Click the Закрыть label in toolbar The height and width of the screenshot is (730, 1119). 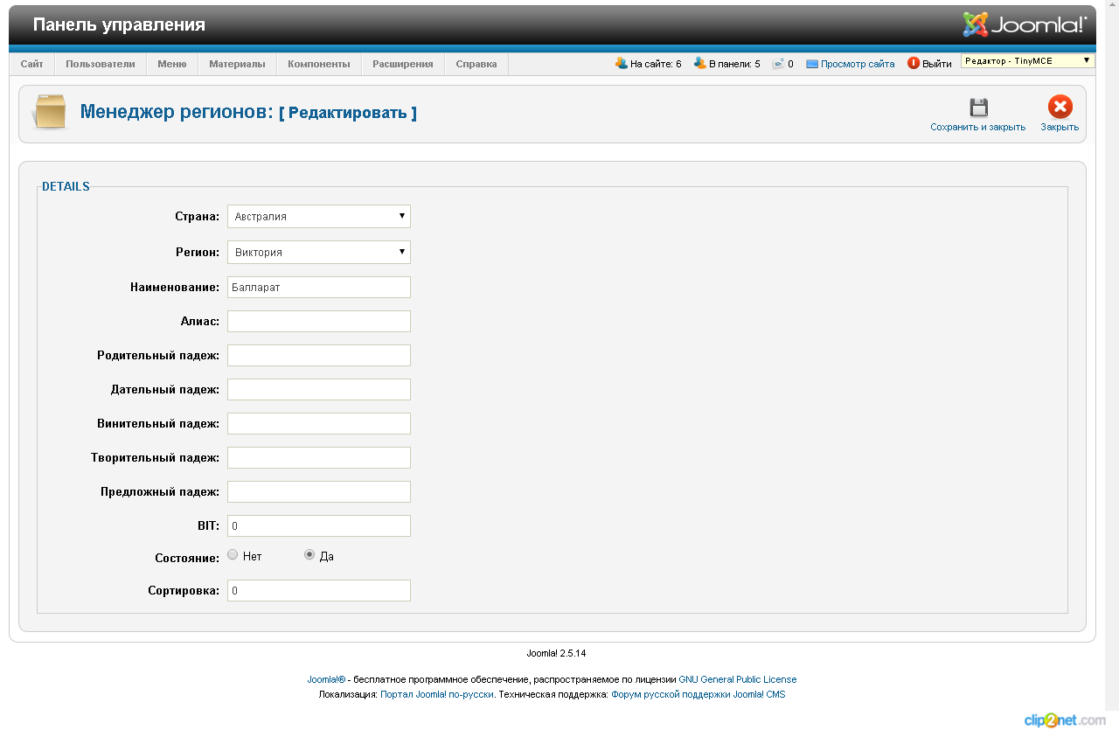[1060, 127]
